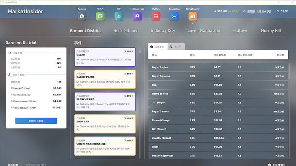Click the blue view-on-map button
Viewport: 296px width, 166px height.
36,121
